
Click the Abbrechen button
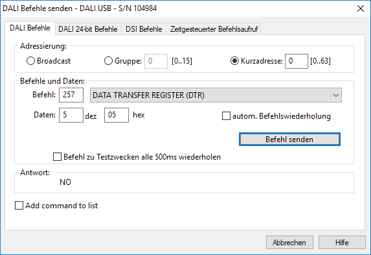tap(289, 243)
